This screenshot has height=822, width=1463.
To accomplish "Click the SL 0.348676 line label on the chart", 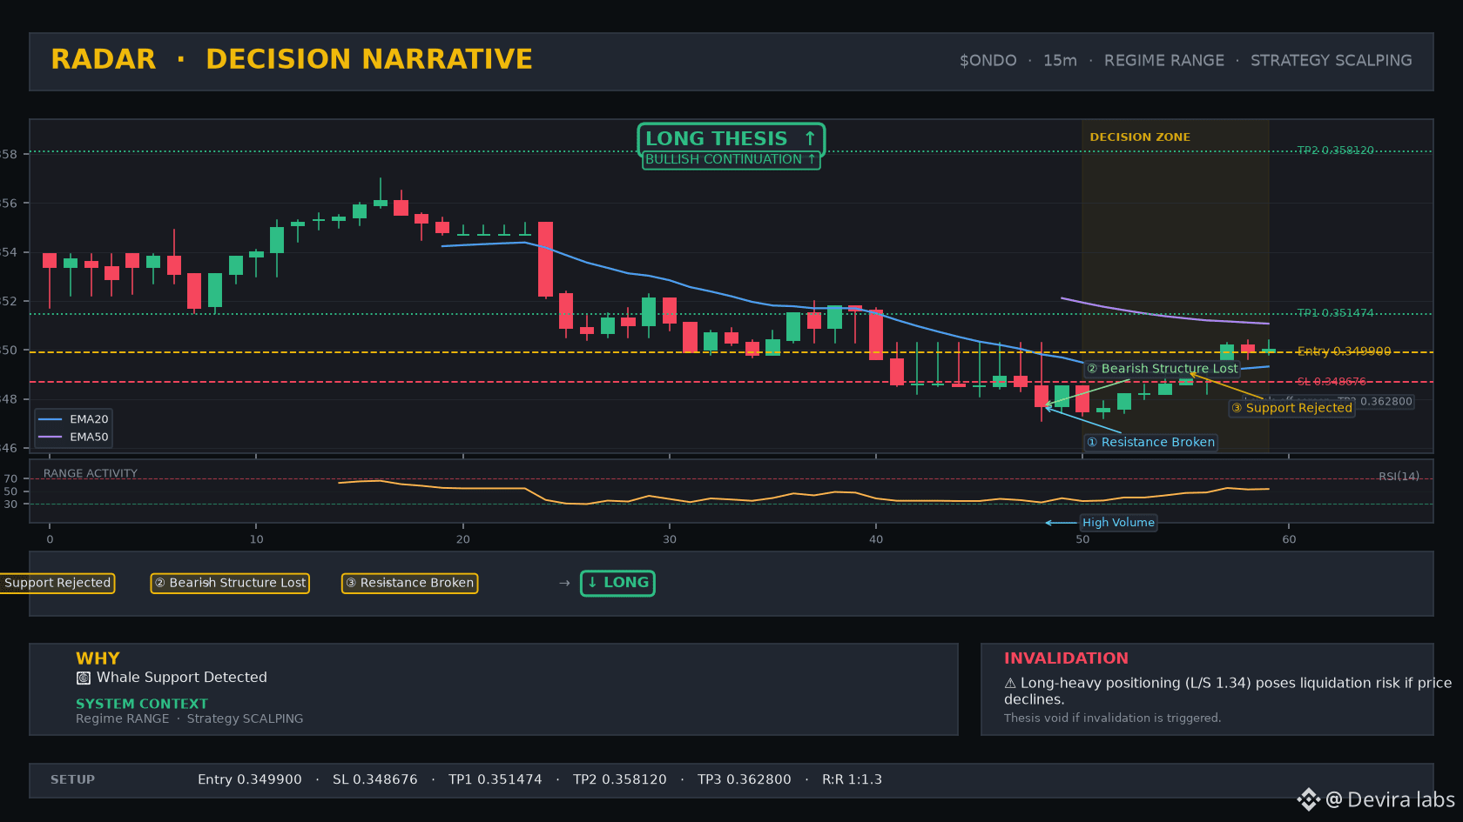I will [x=1332, y=382].
